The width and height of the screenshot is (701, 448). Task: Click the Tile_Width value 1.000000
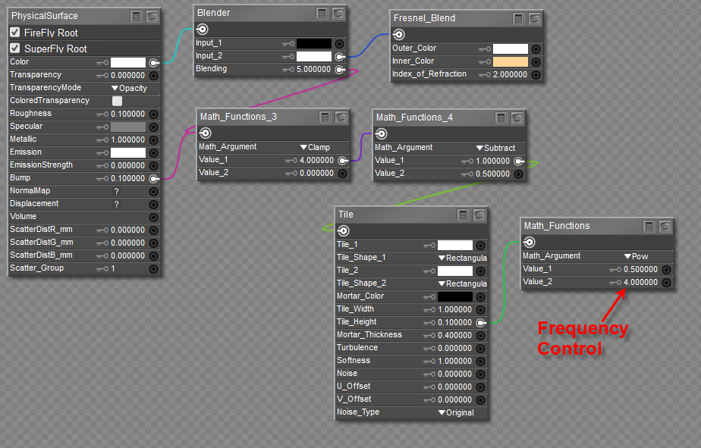pos(454,309)
